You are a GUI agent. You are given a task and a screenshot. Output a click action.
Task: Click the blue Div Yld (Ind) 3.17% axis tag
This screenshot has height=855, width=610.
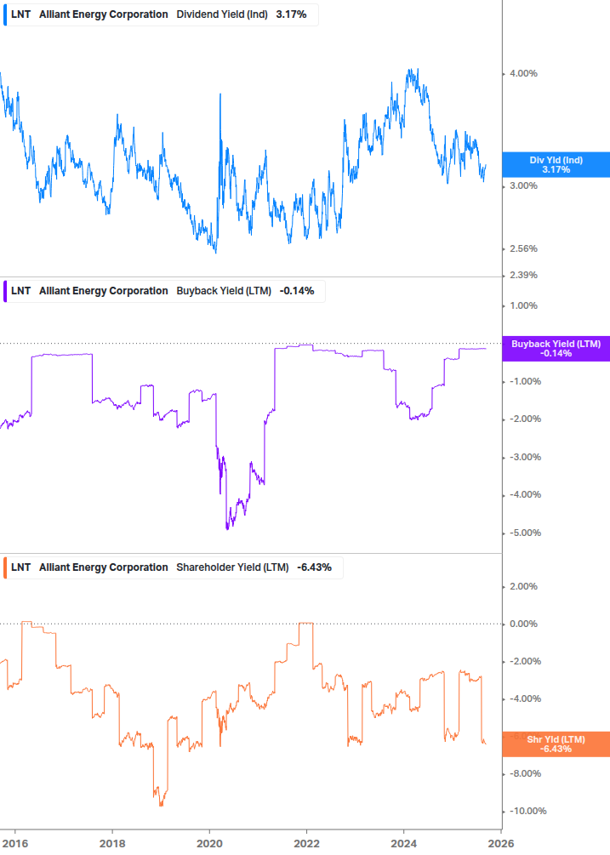(x=556, y=165)
